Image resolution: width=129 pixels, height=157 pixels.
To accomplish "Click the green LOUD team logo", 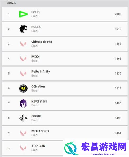I will click(x=23, y=14).
